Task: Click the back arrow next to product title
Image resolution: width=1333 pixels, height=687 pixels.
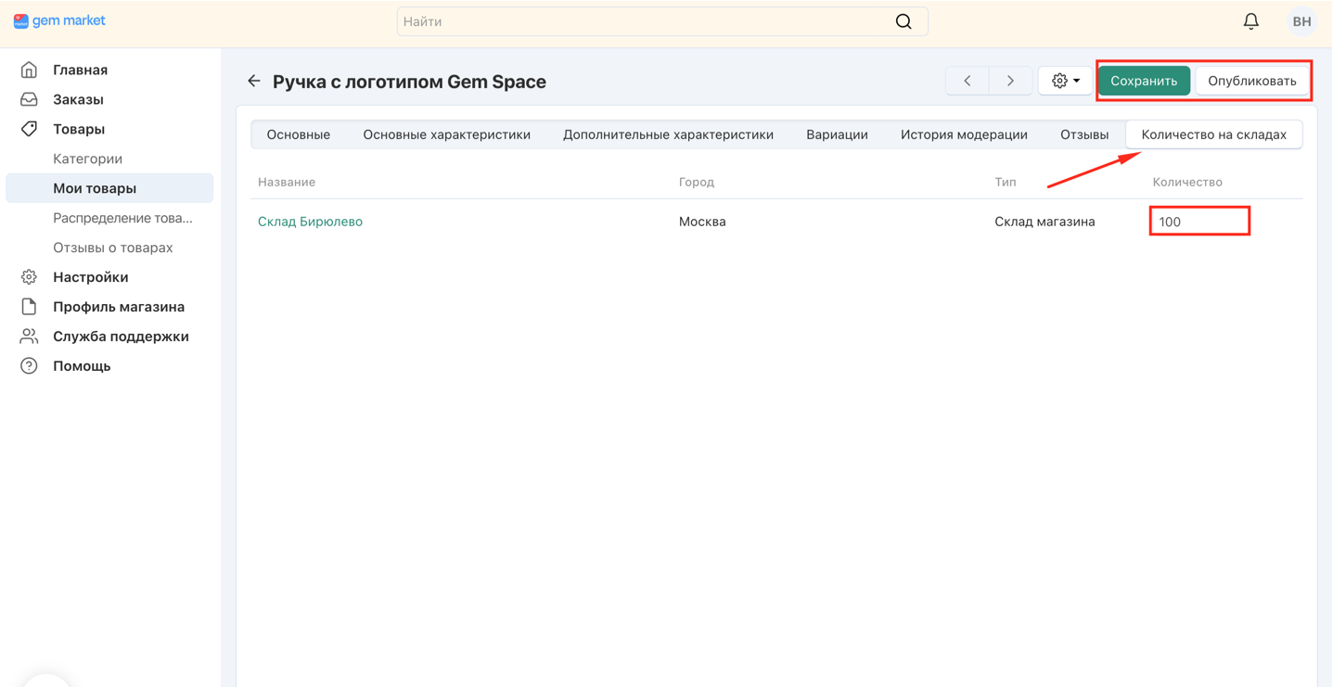Action: click(x=253, y=82)
